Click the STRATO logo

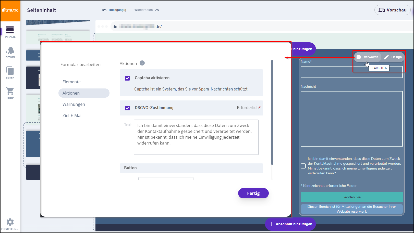[10, 10]
